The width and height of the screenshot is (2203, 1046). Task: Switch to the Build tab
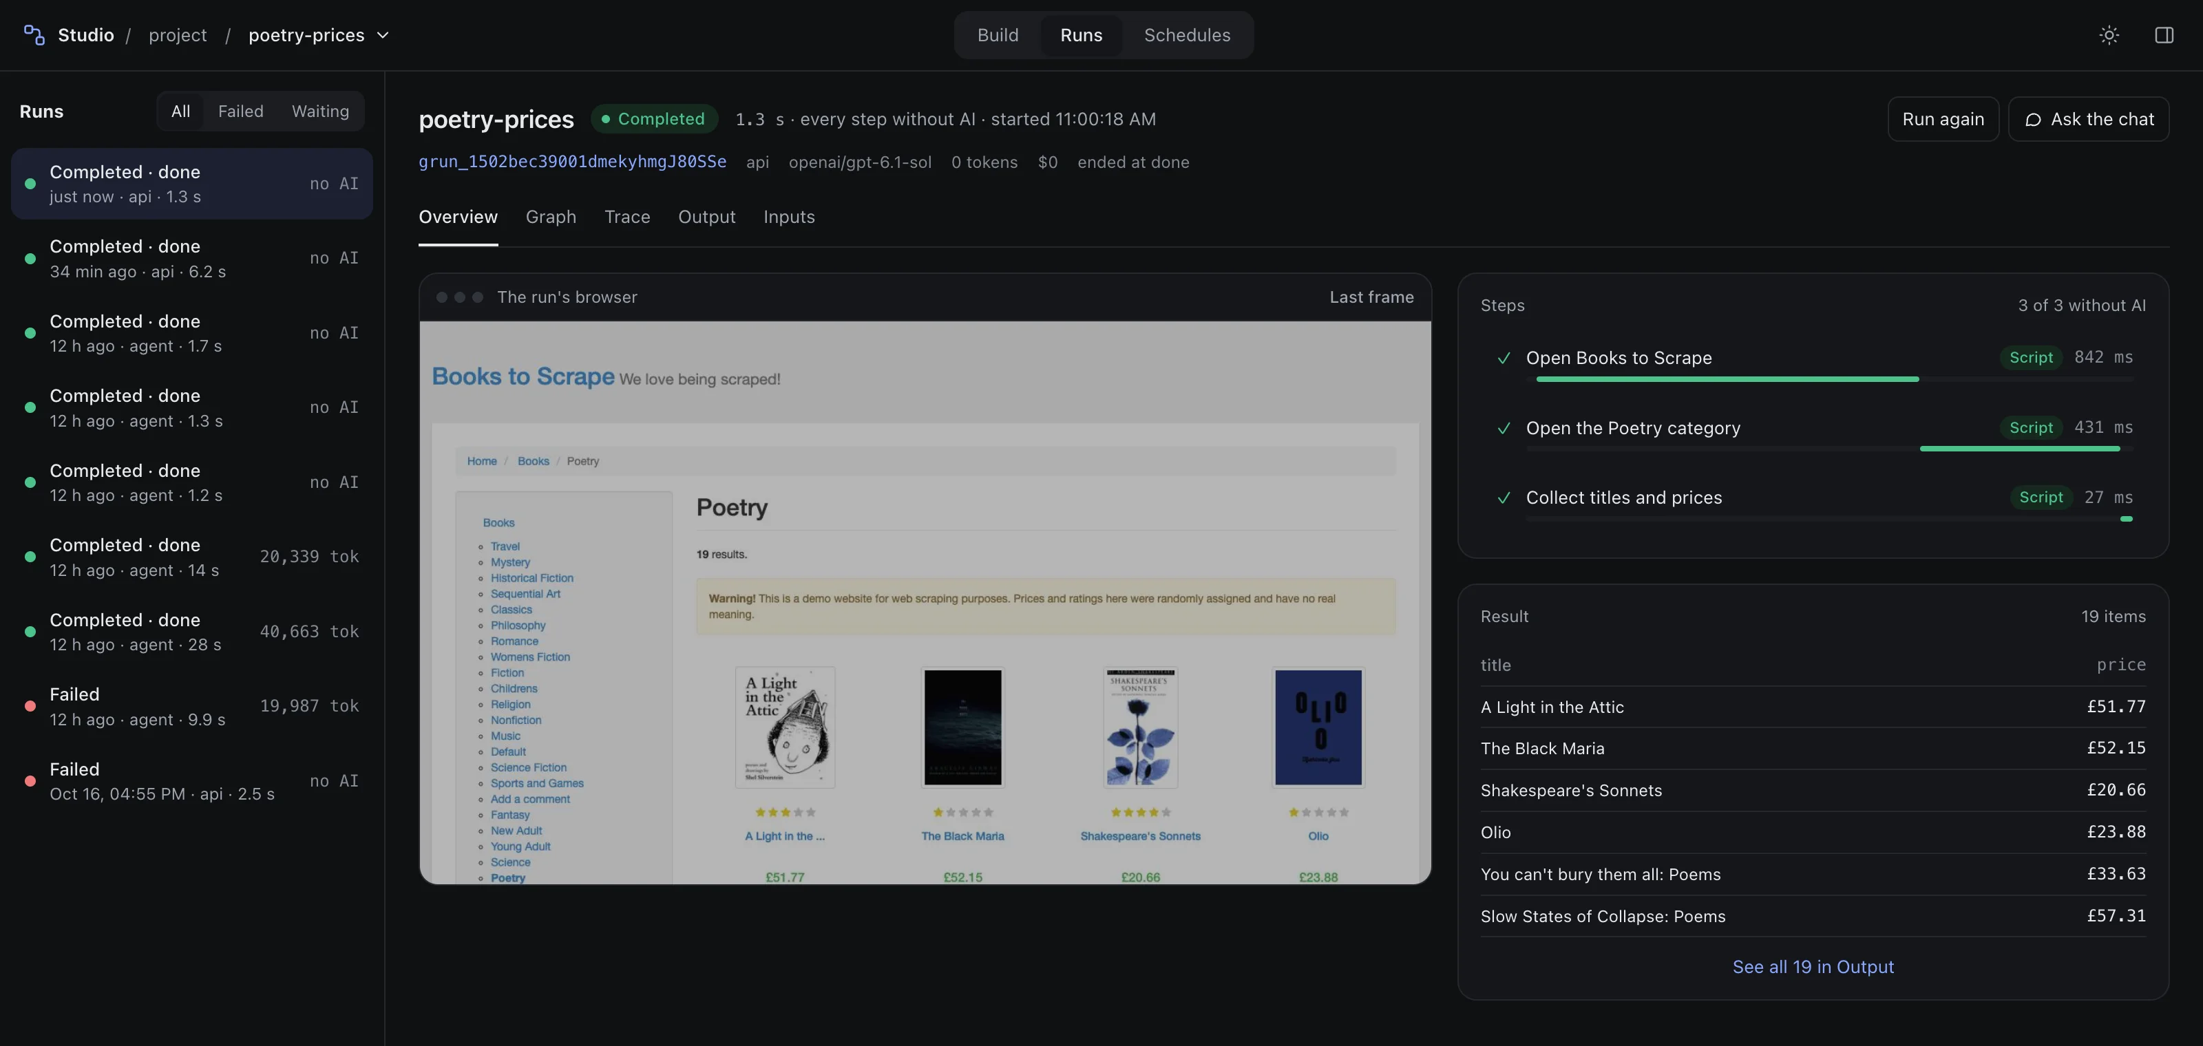tap(997, 35)
